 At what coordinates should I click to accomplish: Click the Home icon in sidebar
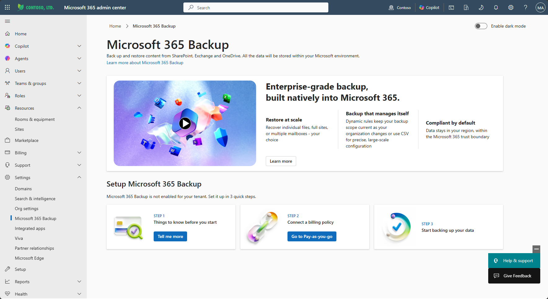(7, 34)
